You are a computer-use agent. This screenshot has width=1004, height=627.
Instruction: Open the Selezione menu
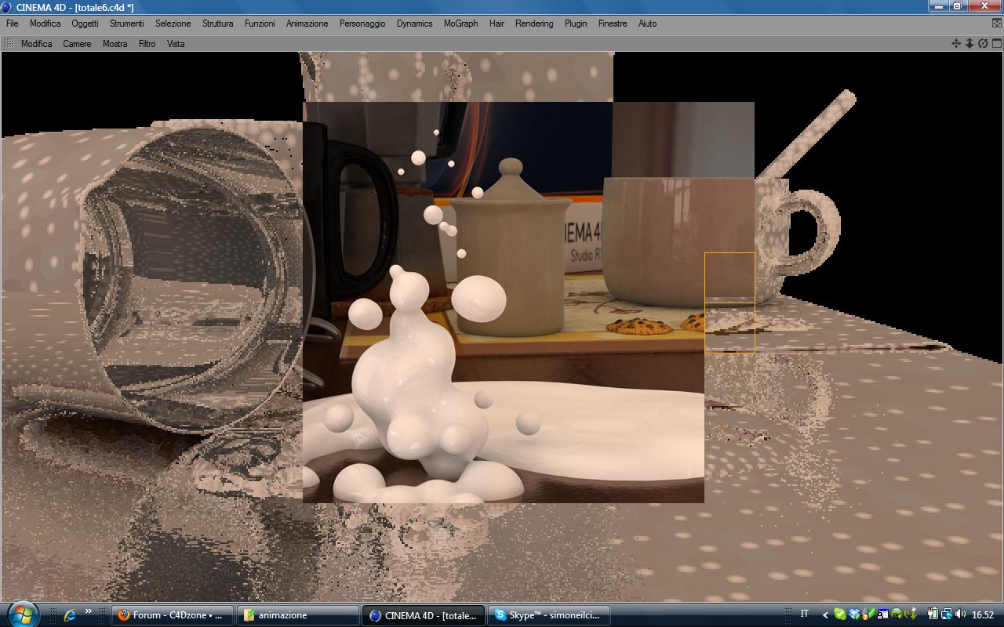pyautogui.click(x=173, y=24)
